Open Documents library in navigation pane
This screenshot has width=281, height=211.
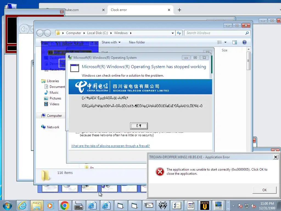[57, 87]
